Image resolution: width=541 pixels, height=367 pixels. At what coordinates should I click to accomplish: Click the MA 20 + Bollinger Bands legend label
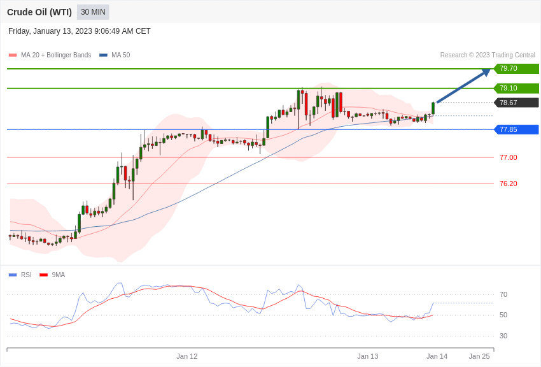pyautogui.click(x=56, y=55)
